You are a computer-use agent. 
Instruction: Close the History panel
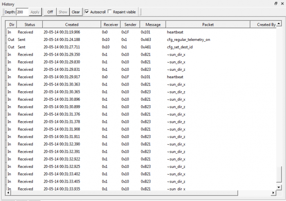282,3
